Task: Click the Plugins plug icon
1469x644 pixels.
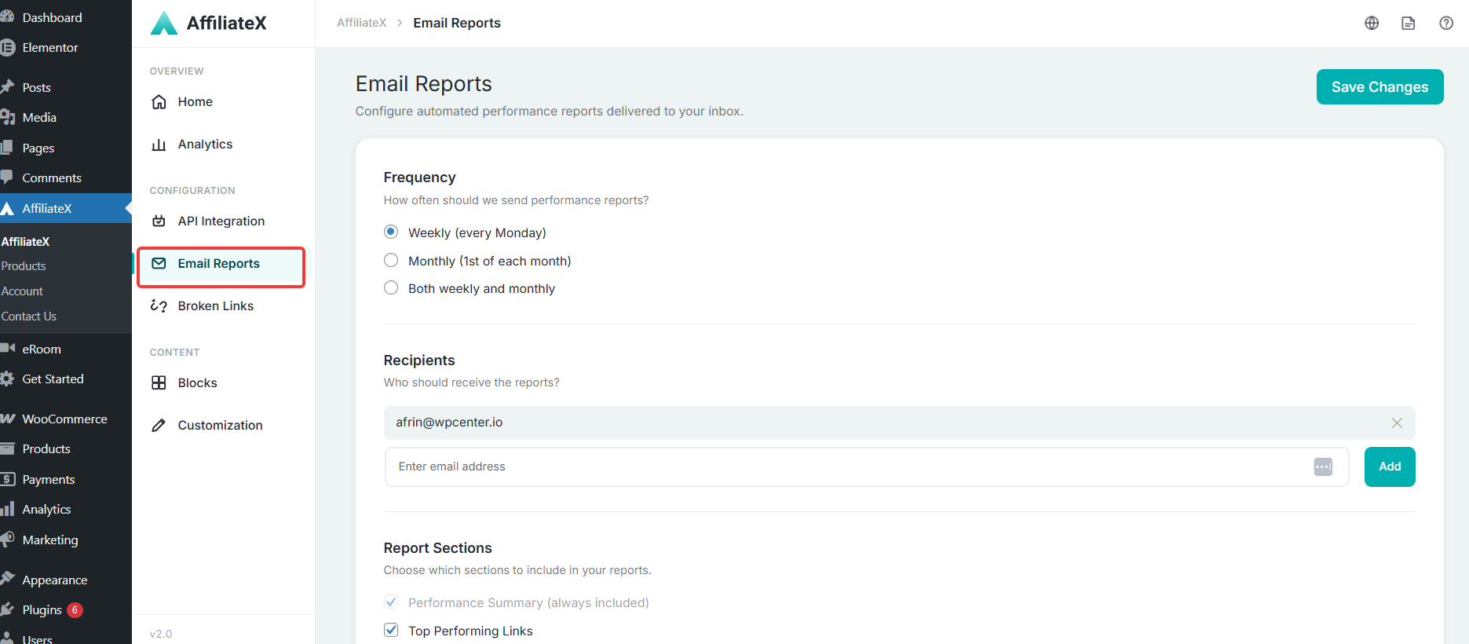Action: click(x=8, y=609)
